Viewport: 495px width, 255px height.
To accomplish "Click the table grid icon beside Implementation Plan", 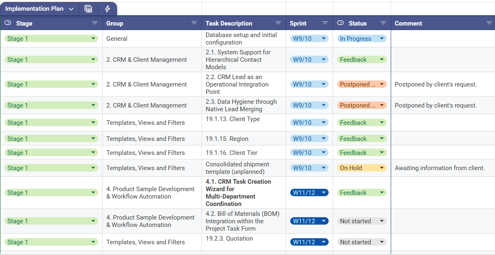I will (88, 9).
